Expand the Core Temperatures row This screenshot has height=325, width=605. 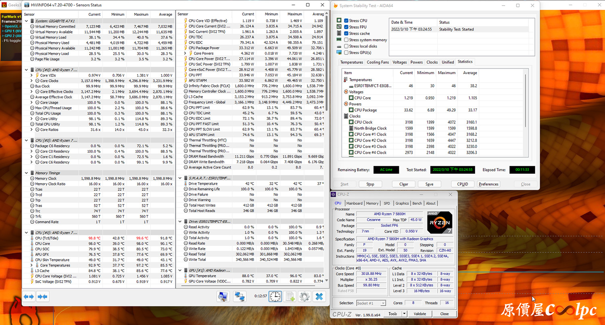point(32,265)
